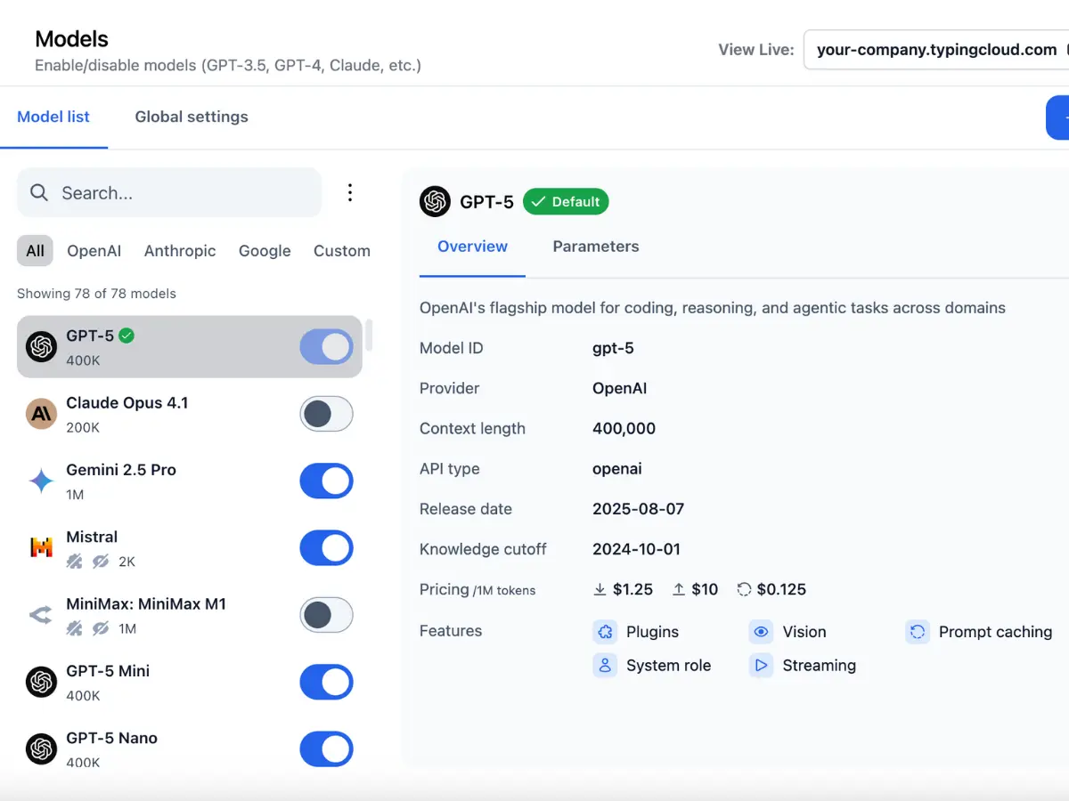Filter models by OpenAI
The width and height of the screenshot is (1069, 801).
click(94, 251)
